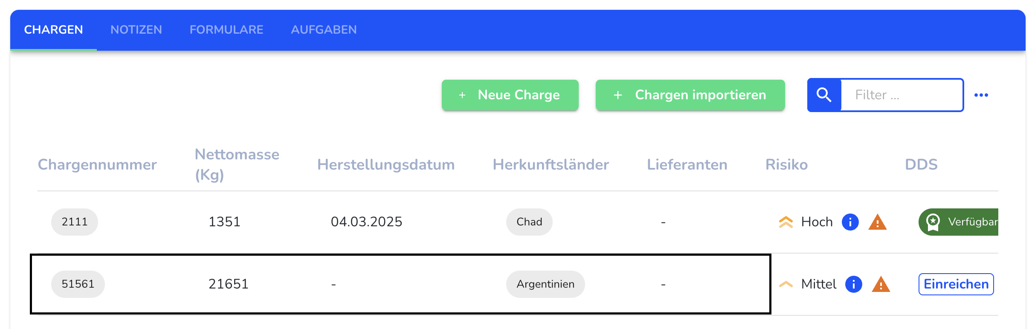
Task: Click info icon next to Mittel risk
Action: tap(853, 284)
